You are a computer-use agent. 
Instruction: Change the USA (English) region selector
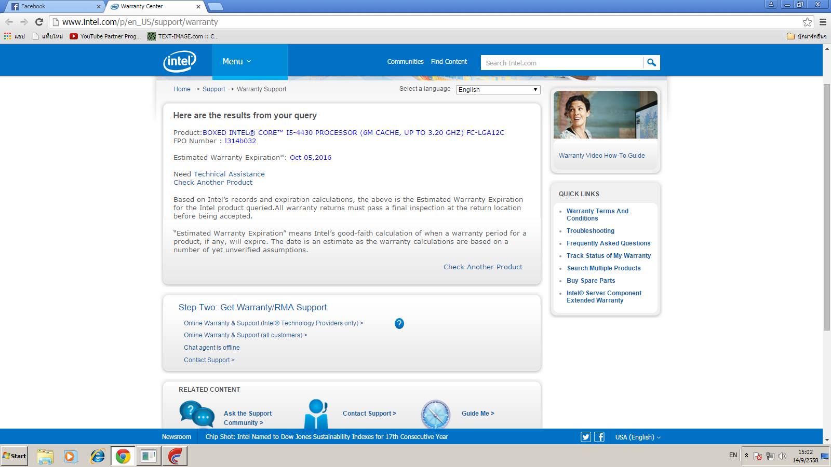tap(638, 437)
